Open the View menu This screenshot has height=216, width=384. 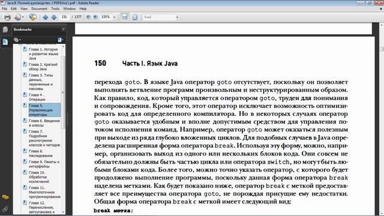point(24,8)
